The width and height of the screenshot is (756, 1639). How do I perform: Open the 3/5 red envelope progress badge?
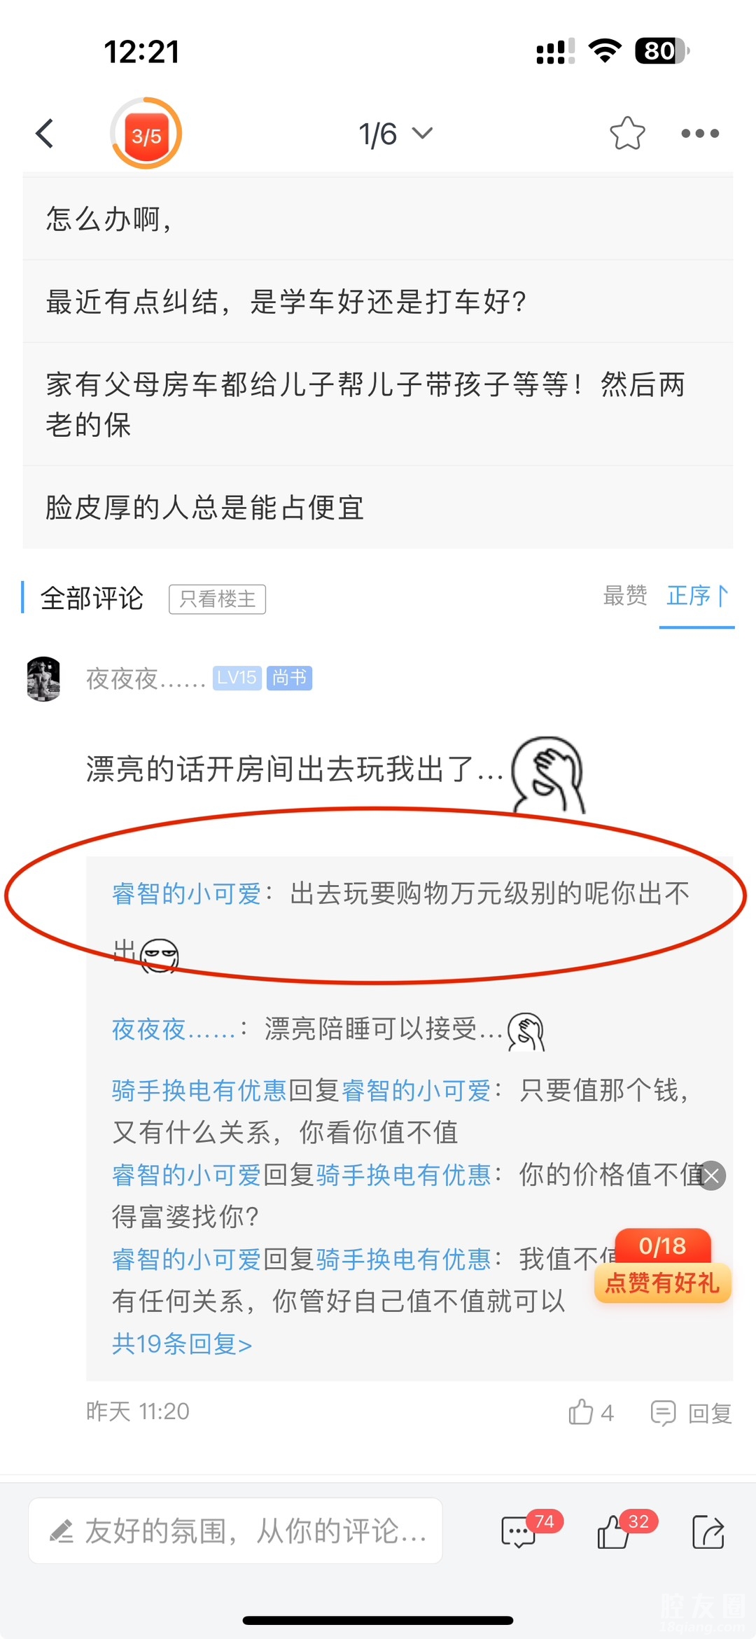coord(146,134)
